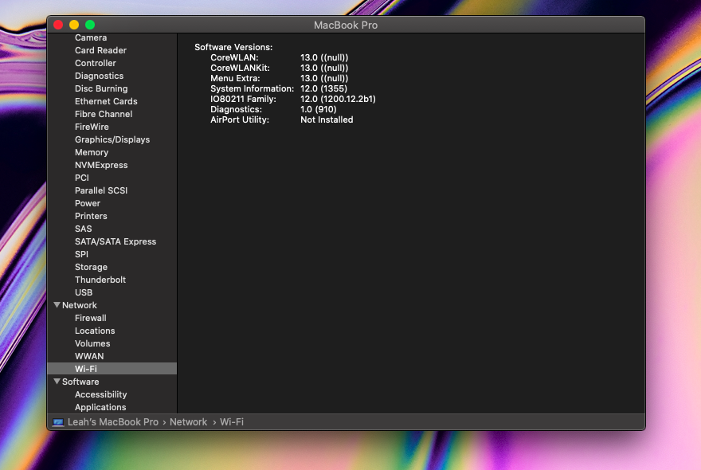Click the MacBook icon in path bar
Screen dimensions: 701x470
(x=58, y=422)
